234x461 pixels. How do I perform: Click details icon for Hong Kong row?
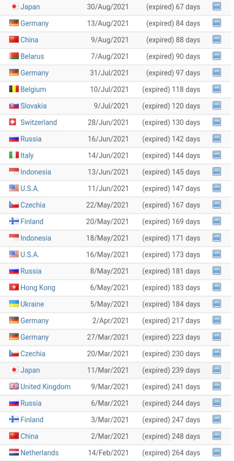[217, 287]
